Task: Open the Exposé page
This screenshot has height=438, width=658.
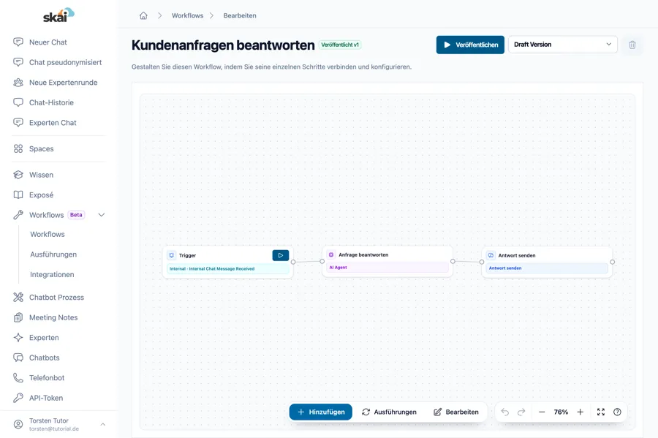Action: pos(41,195)
